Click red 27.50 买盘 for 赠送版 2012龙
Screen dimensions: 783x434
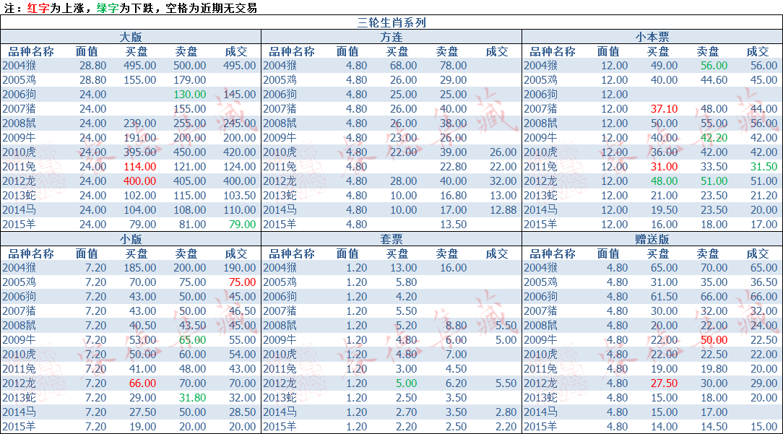[664, 384]
